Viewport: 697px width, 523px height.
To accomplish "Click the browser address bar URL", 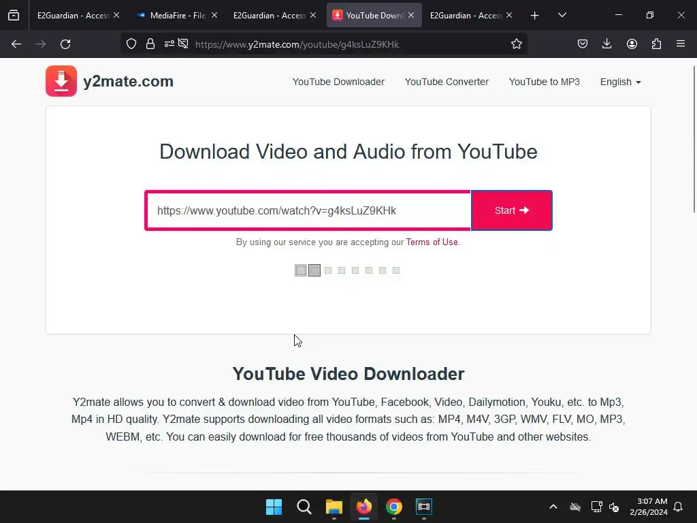I will (297, 44).
